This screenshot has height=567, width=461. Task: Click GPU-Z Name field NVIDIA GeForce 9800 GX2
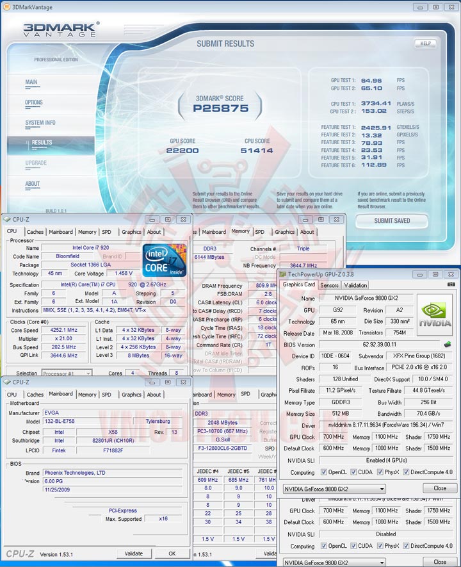click(366, 299)
